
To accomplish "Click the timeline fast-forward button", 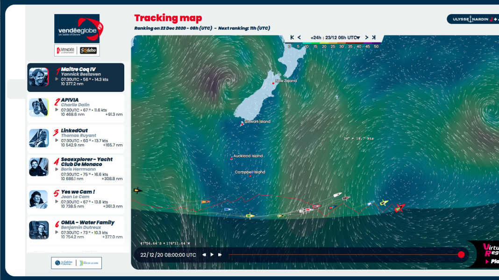I will tap(220, 255).
